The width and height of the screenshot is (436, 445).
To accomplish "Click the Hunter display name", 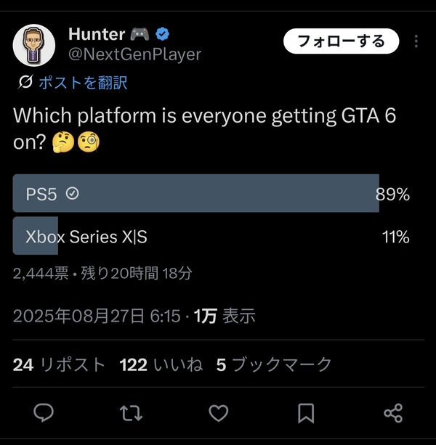I will [97, 34].
